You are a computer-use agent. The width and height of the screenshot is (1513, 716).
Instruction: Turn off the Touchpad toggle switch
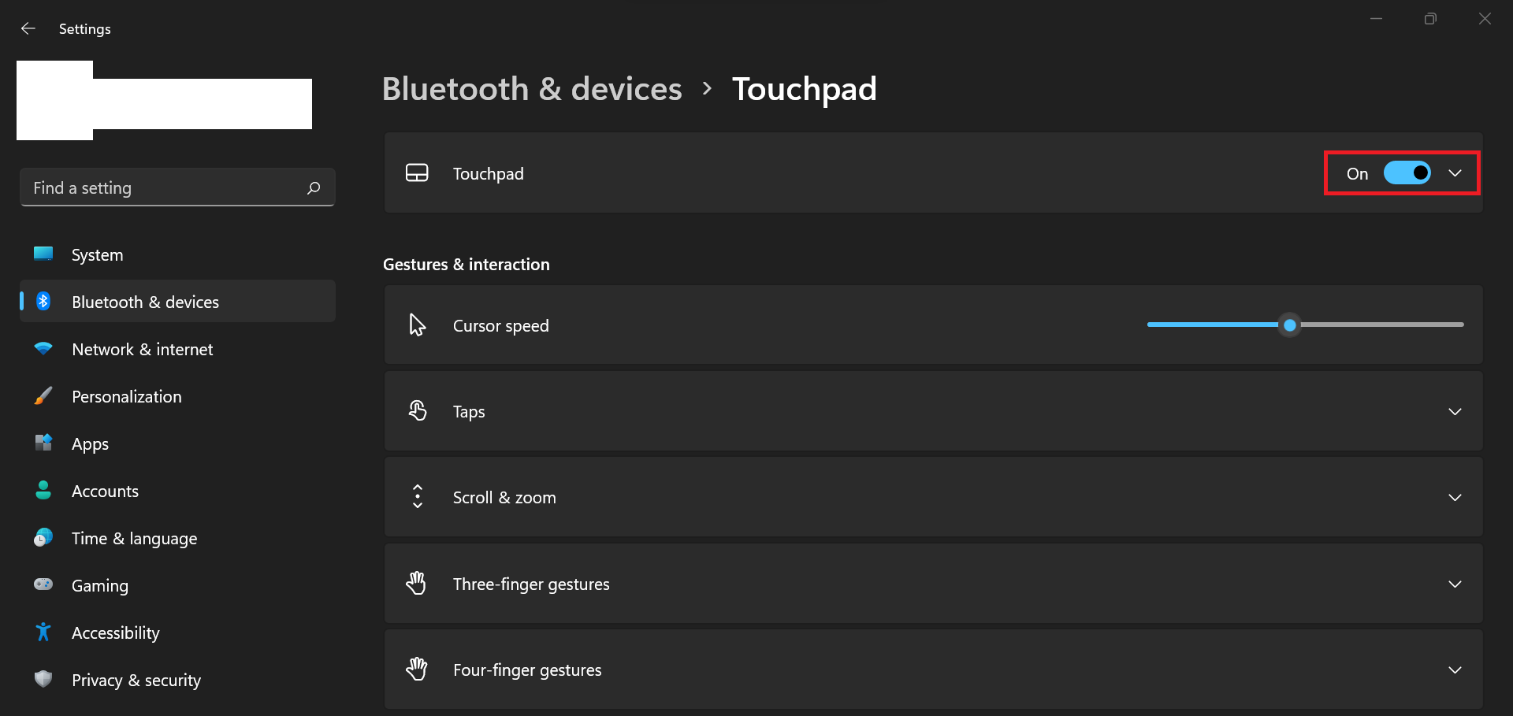1407,173
